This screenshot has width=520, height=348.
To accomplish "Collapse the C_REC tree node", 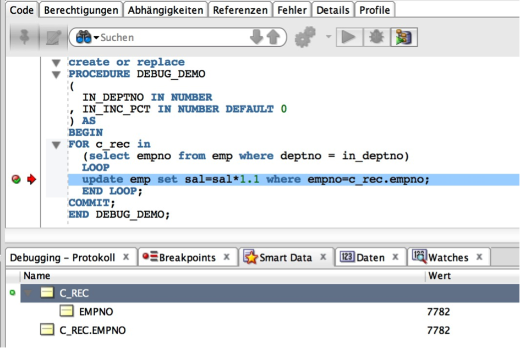I will point(28,293).
